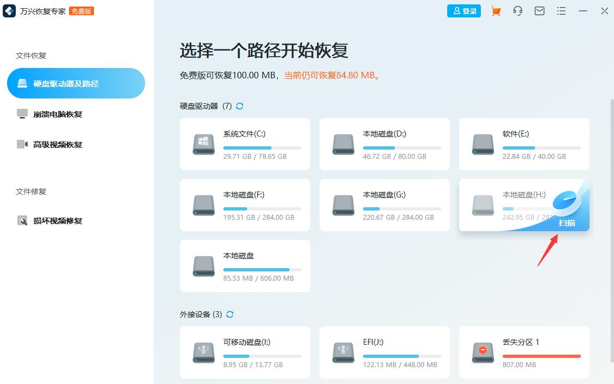This screenshot has width=614, height=384.
Task: Select 硬盘驱动器及路径 sidebar tab
Action: tap(76, 83)
